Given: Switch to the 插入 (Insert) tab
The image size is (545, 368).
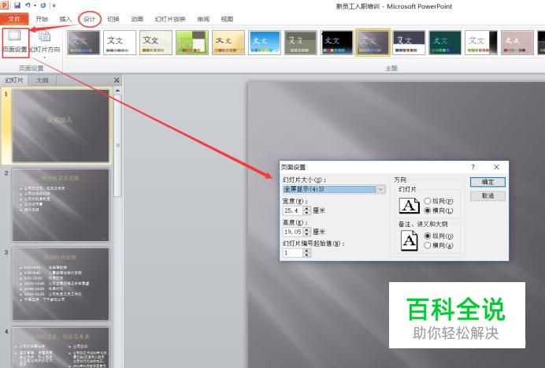Looking at the screenshot, I should click(65, 19).
